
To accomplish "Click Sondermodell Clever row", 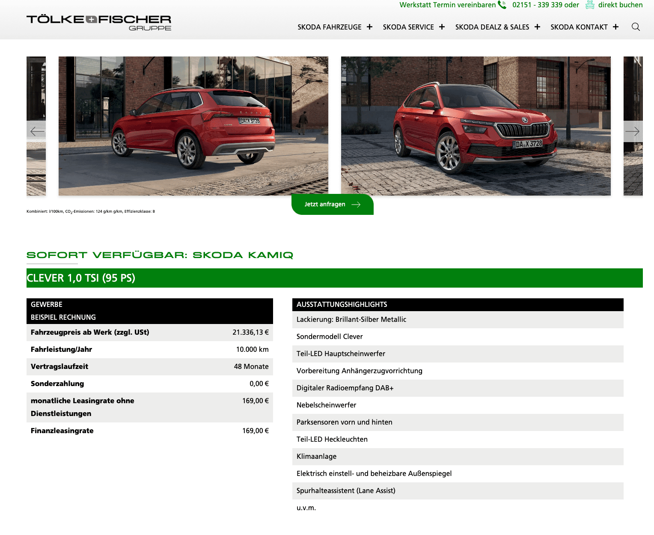I will 458,337.
